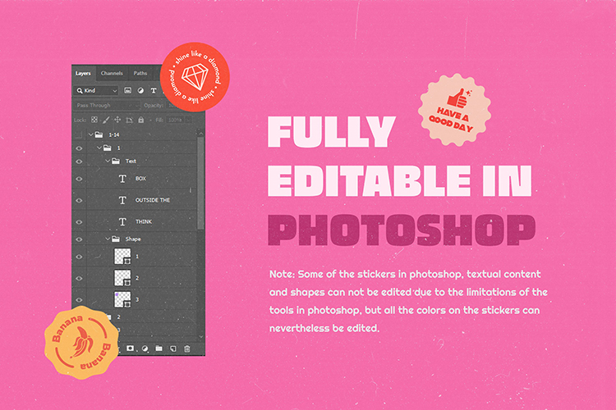
Task: Lock image pixels brush icon
Action: tap(106, 120)
